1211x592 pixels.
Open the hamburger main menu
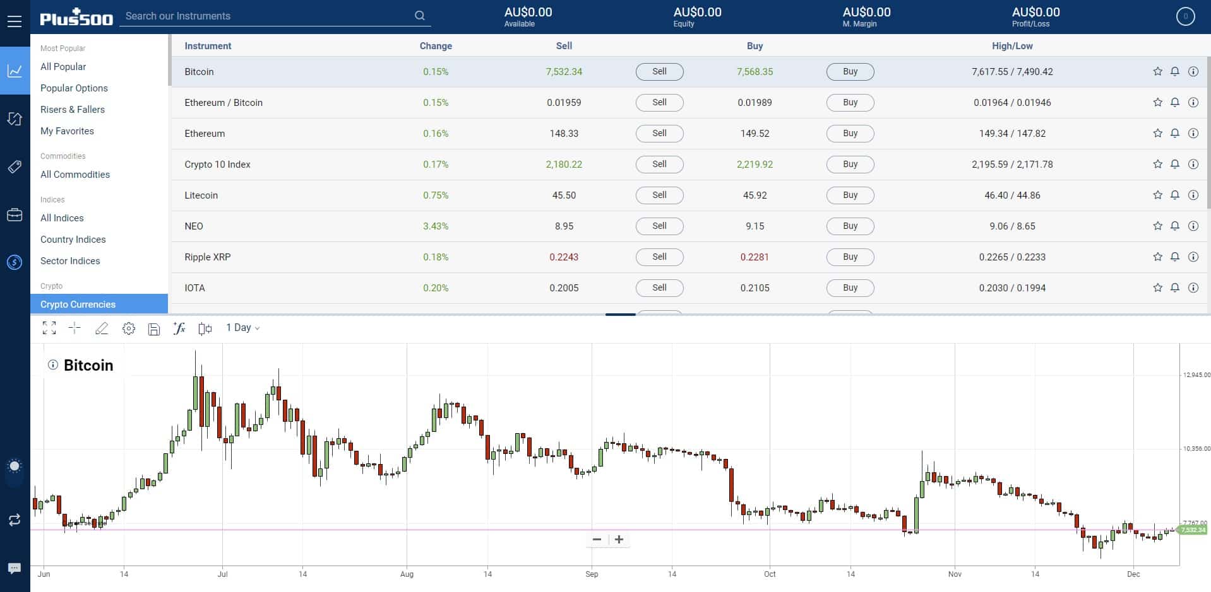(x=15, y=21)
